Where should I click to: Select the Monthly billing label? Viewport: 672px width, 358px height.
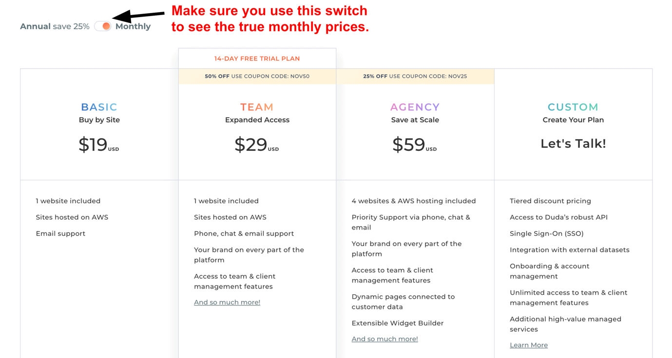pos(133,26)
